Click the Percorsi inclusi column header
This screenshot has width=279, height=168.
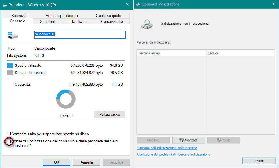171,53
